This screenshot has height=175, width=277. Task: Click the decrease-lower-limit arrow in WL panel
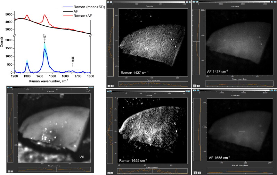(8, 87)
